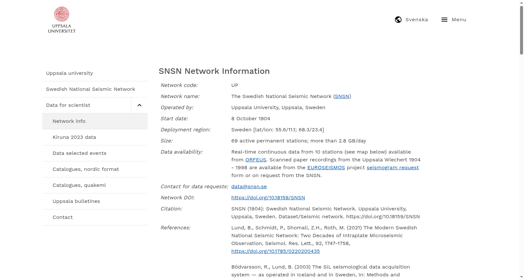The image size is (524, 280).
Task: Click the hamburger menu icon
Action: point(444,20)
